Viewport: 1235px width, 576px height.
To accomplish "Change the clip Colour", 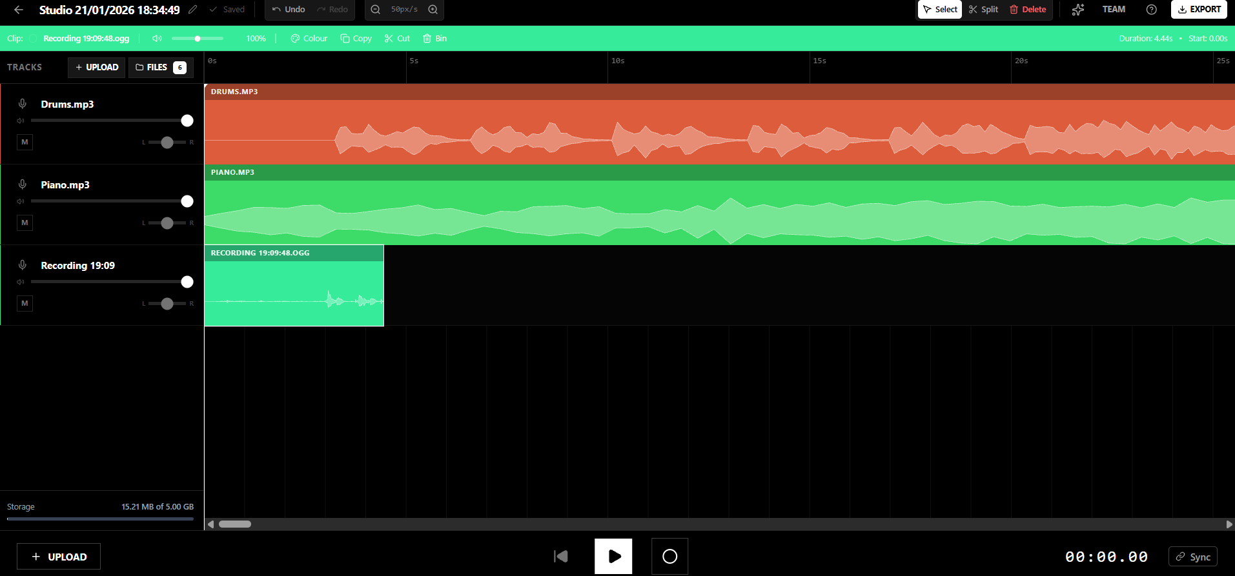I will [x=309, y=39].
